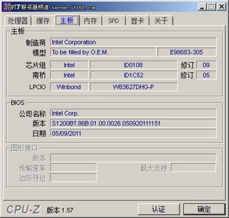Click the E98683-305 model revision field
The image size is (229, 218).
187,52
